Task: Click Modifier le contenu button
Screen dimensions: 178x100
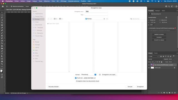Action: point(159,34)
